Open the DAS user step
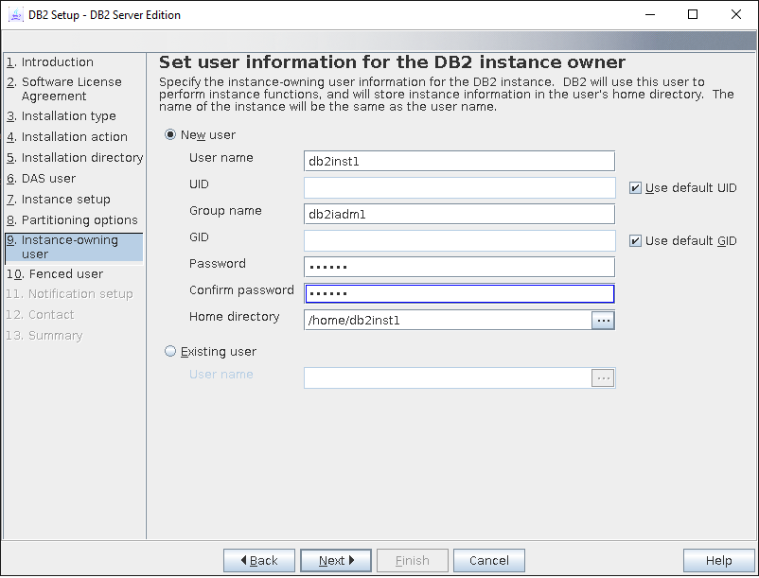This screenshot has width=759, height=578. [48, 179]
